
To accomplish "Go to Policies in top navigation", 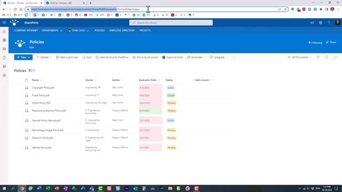I will coord(99,30).
